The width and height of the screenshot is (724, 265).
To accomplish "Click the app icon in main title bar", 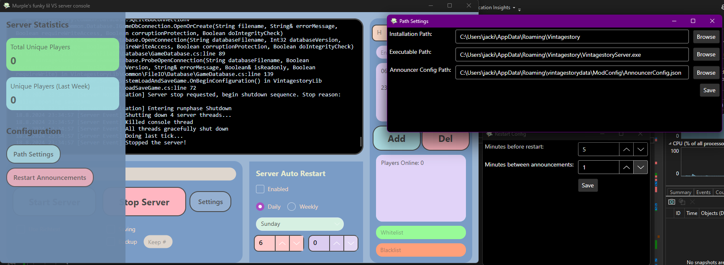I will point(7,6).
